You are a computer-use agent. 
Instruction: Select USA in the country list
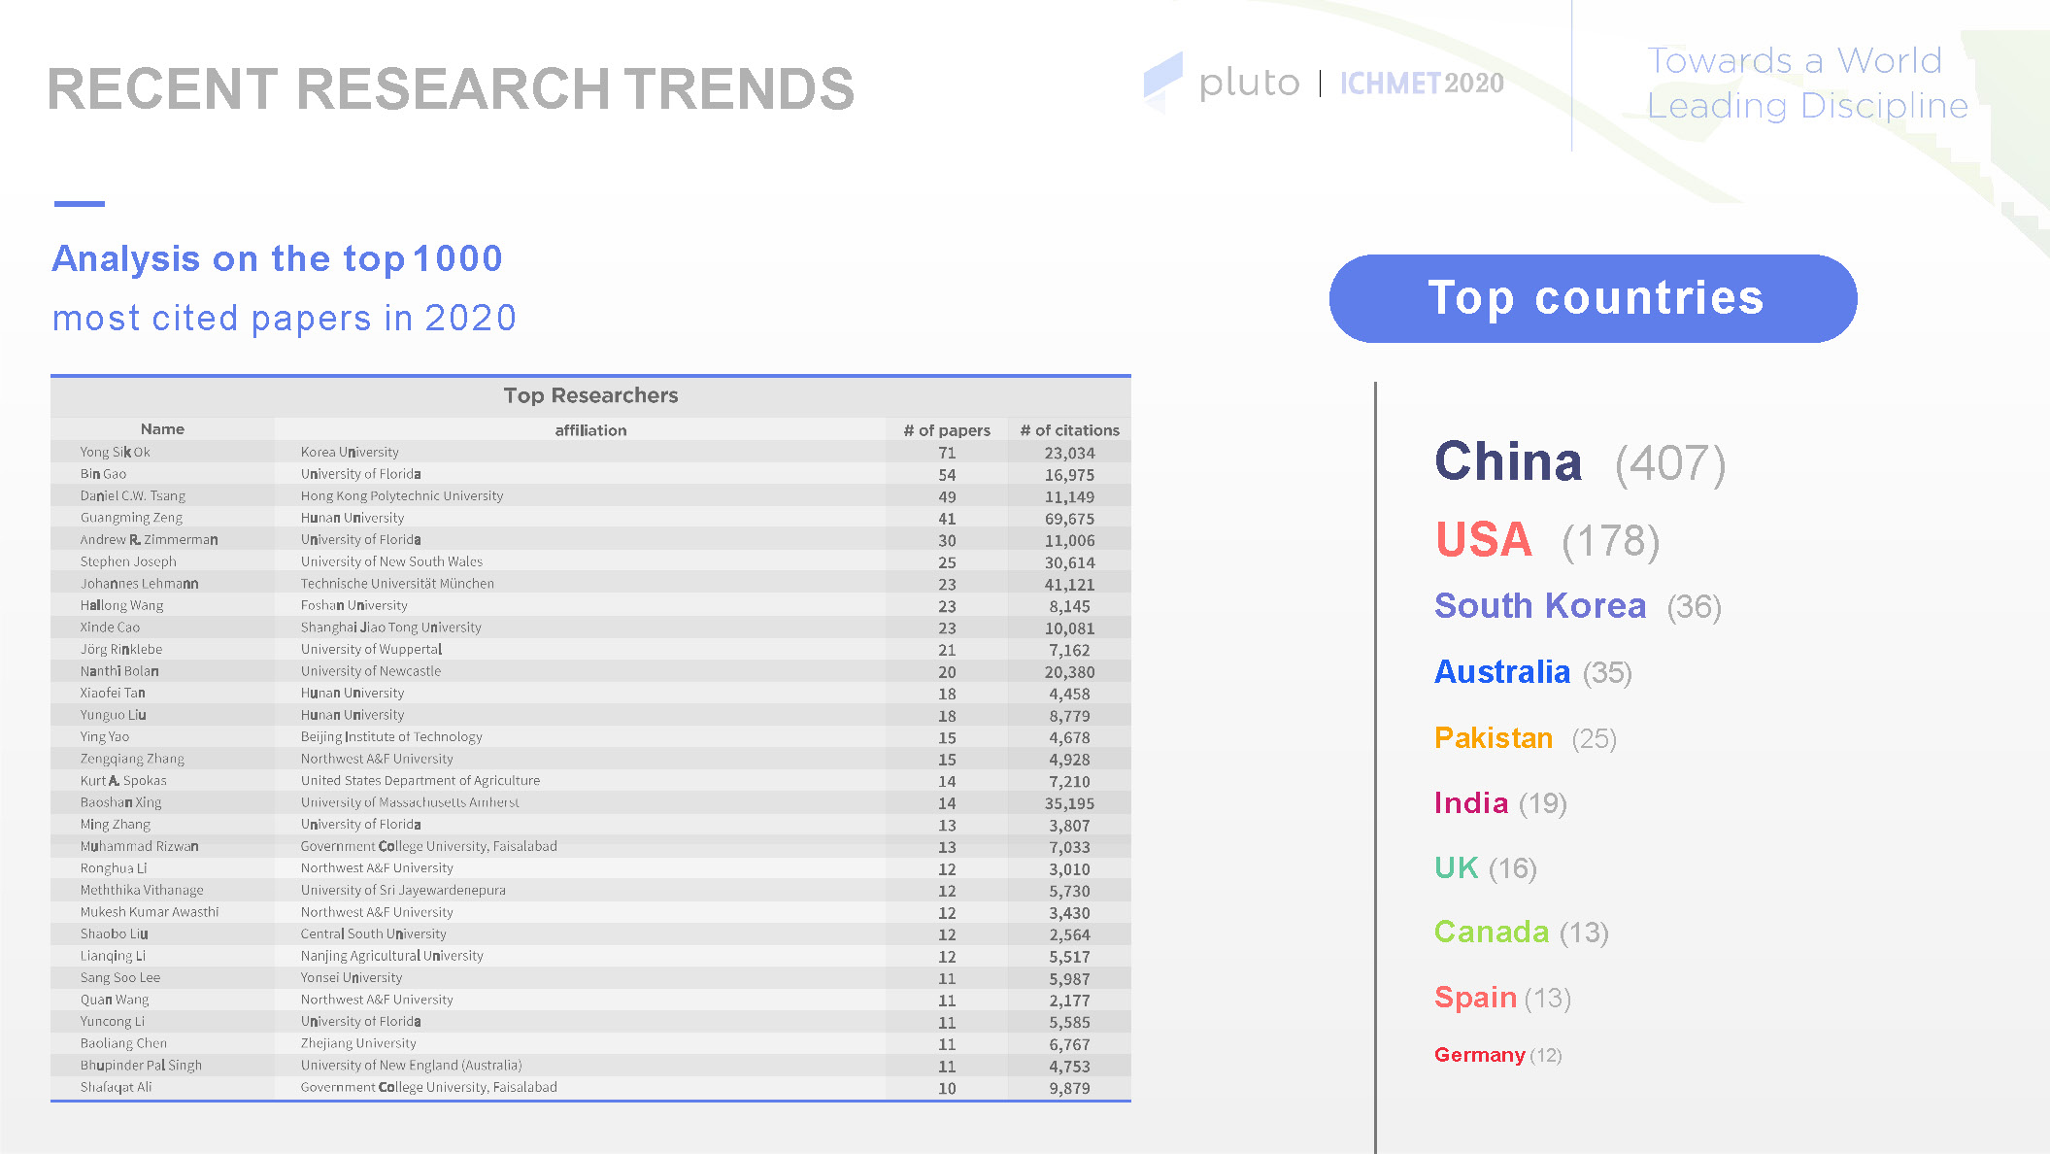[x=1484, y=540]
